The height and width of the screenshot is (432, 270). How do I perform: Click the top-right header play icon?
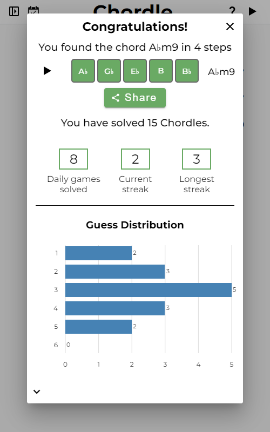[252, 11]
